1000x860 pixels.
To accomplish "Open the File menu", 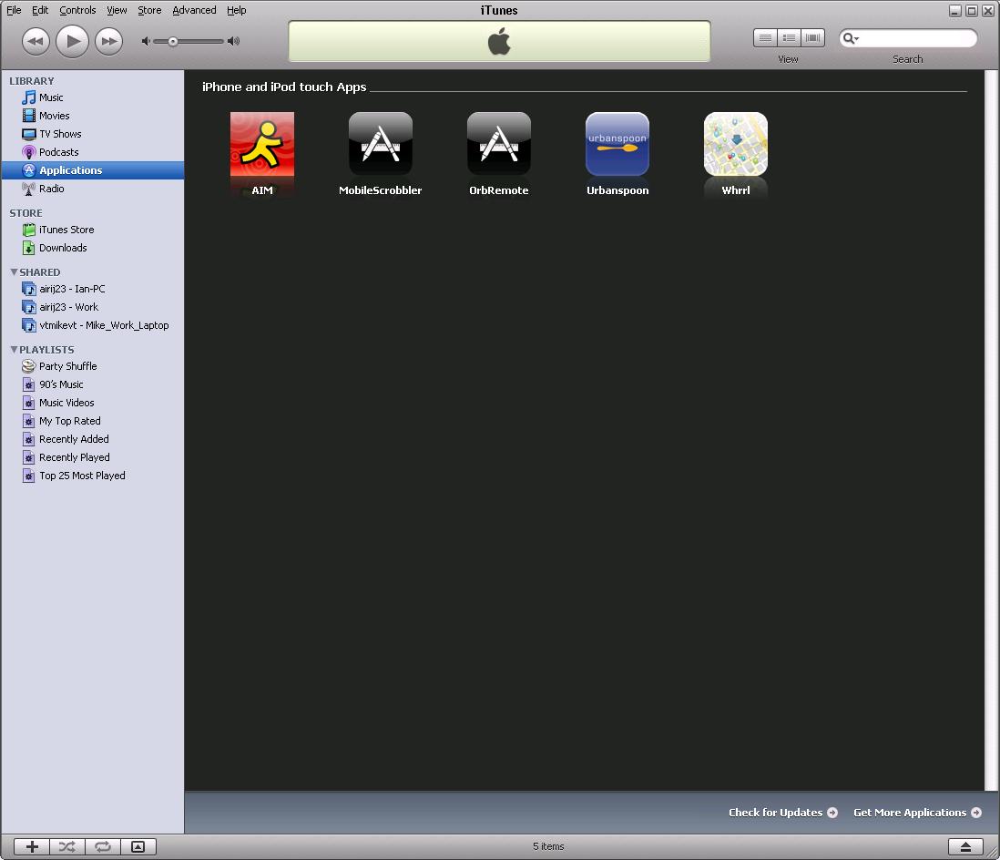I will tap(14, 10).
